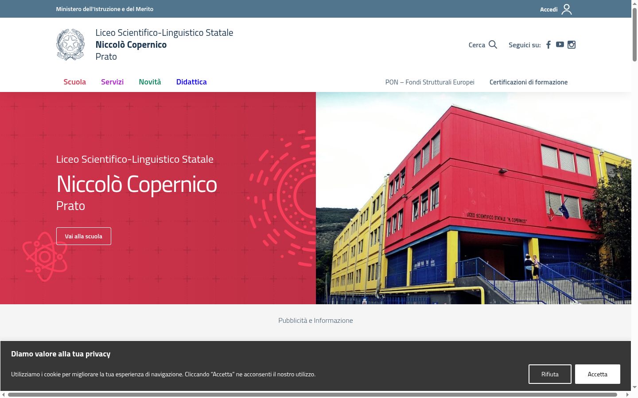
Task: Click the school name header title link
Action: coord(164,45)
